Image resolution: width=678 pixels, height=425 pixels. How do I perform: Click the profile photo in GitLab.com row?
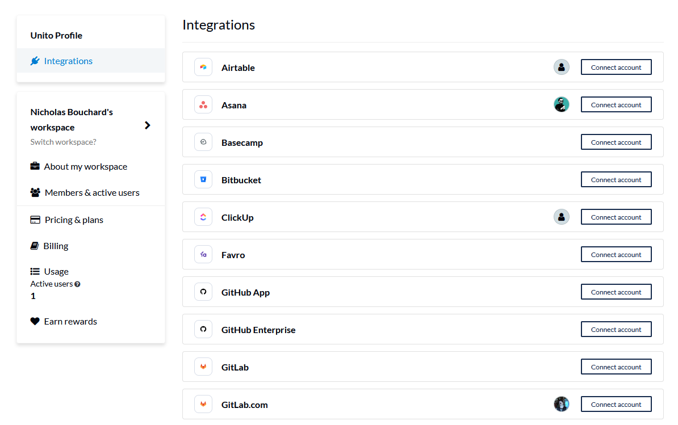click(561, 404)
